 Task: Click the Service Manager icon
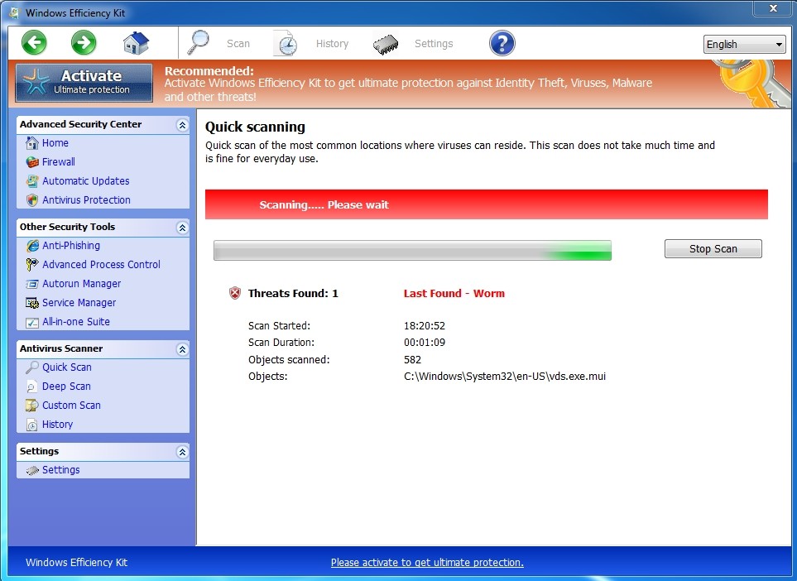(32, 303)
